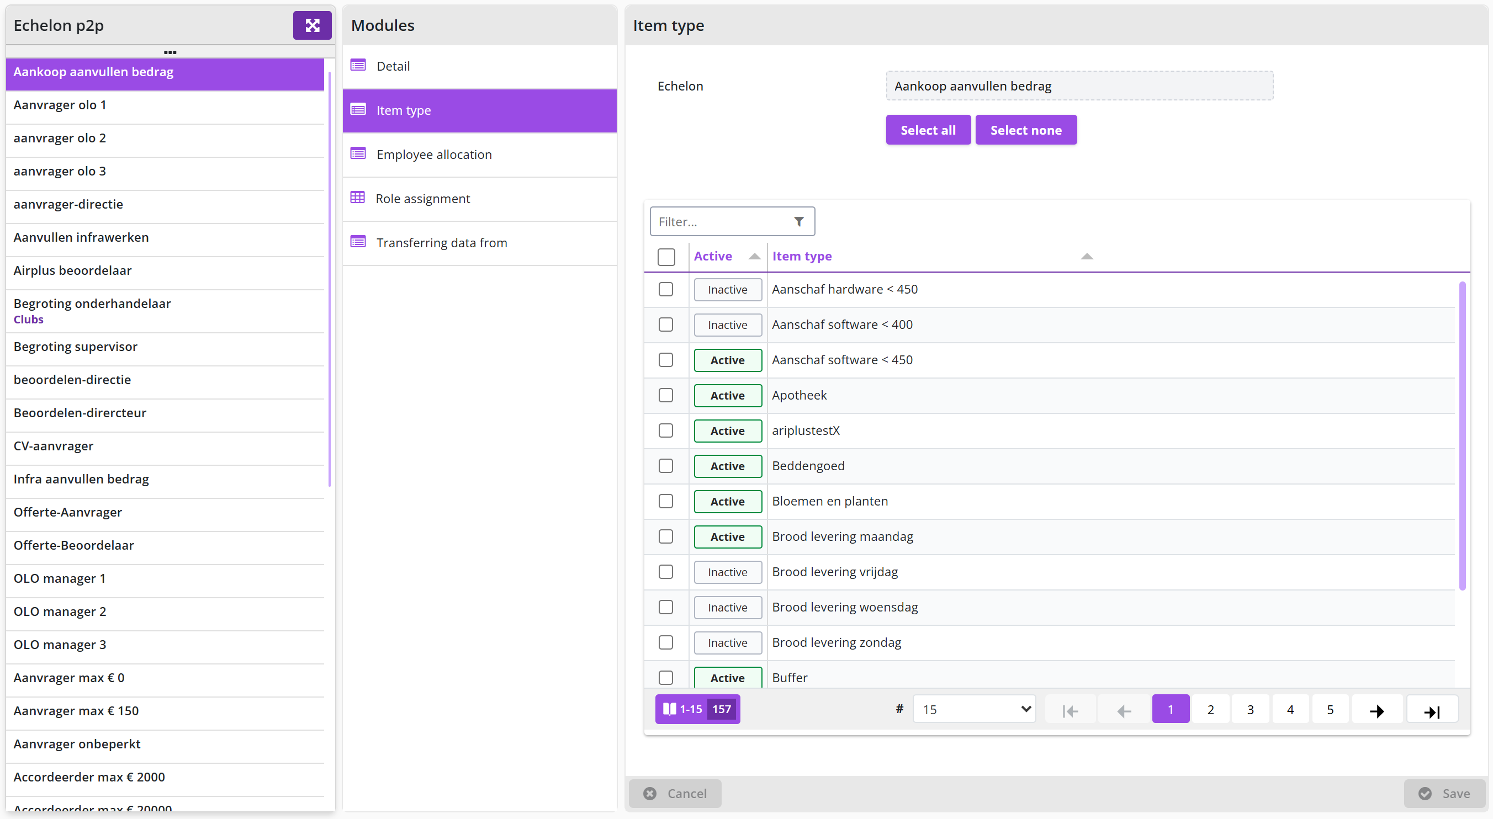
Task: Check the Bloemen en planten row checkbox
Action: [665, 501]
